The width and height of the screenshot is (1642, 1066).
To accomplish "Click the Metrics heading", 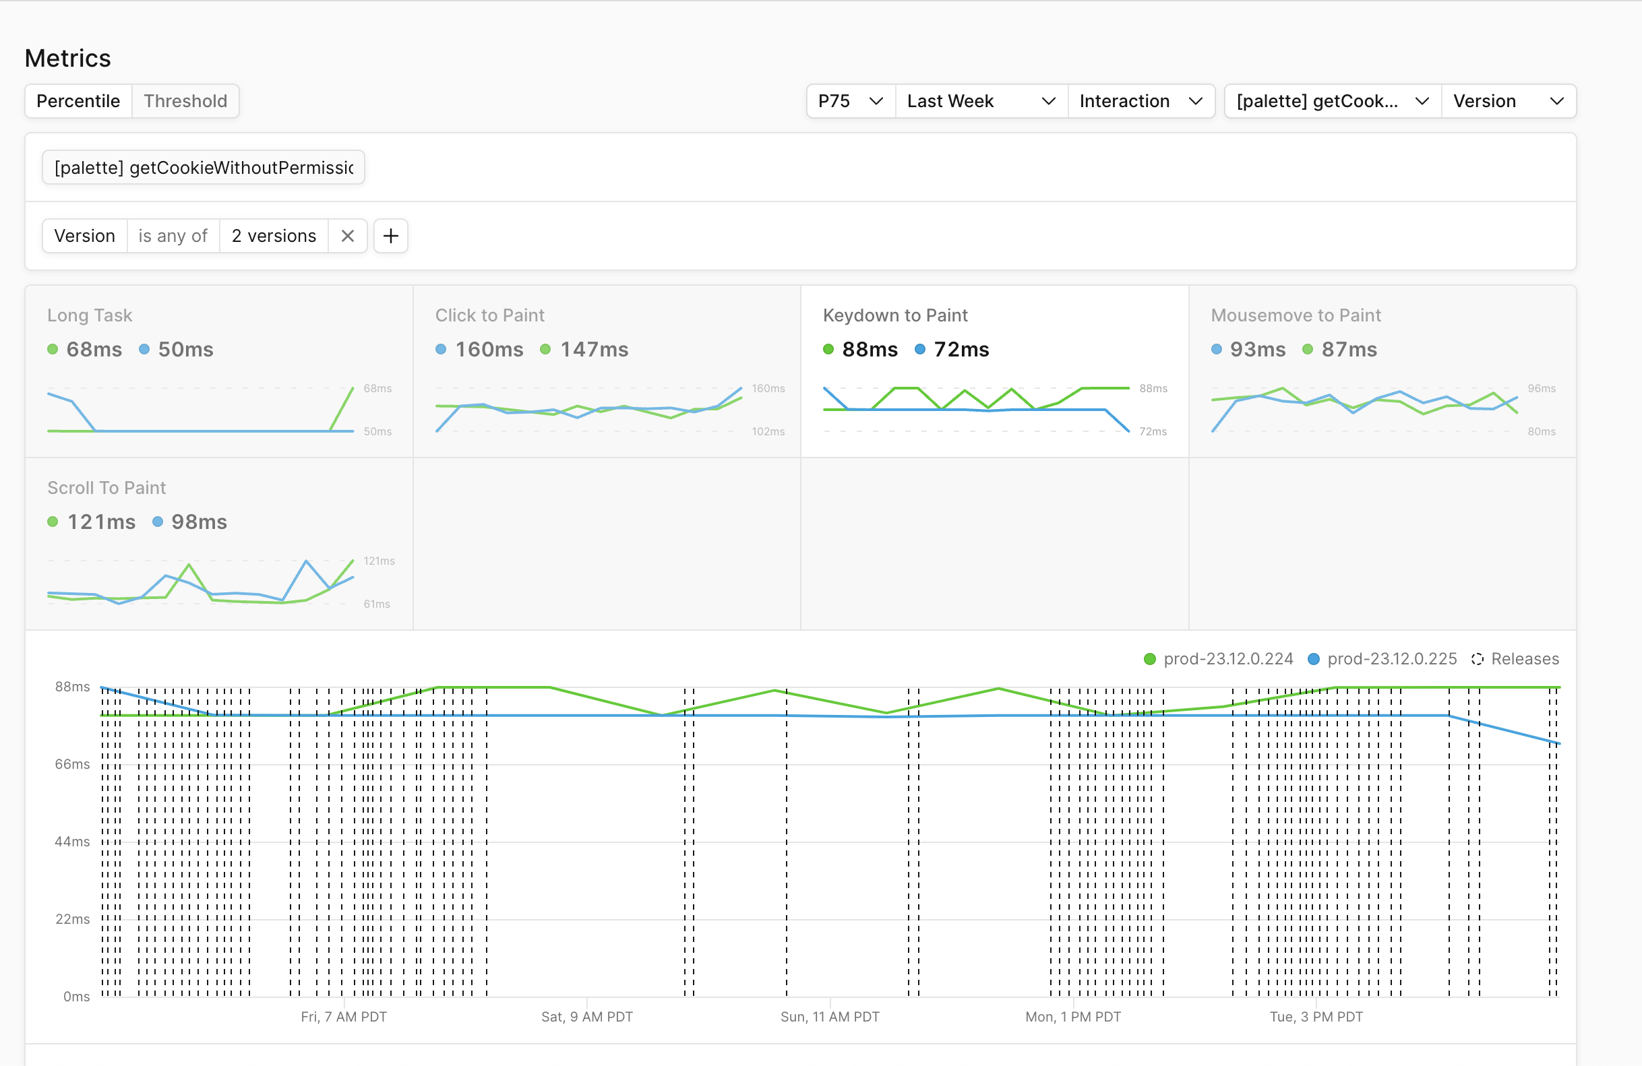I will pyautogui.click(x=67, y=59).
